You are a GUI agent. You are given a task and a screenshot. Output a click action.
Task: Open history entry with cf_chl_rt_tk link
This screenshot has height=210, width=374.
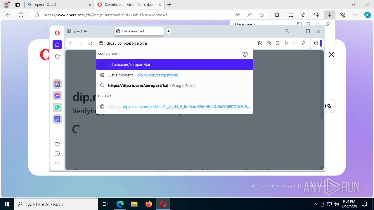(174, 106)
